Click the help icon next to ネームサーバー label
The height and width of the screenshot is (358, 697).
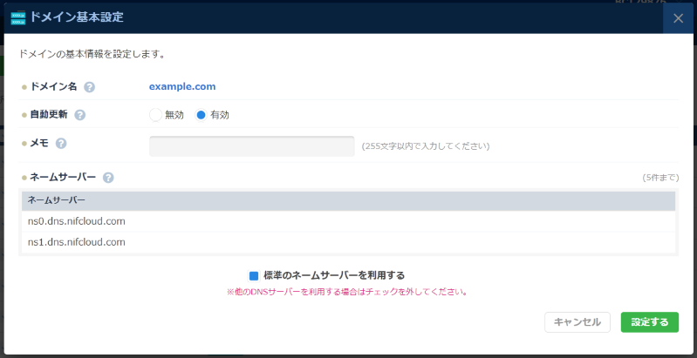[x=108, y=178]
